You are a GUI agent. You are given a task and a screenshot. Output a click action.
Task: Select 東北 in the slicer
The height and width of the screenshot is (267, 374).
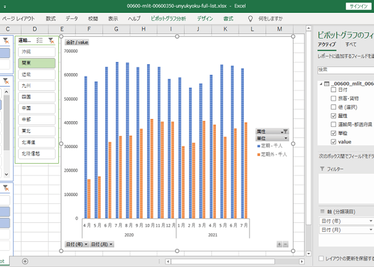[x=37, y=131]
